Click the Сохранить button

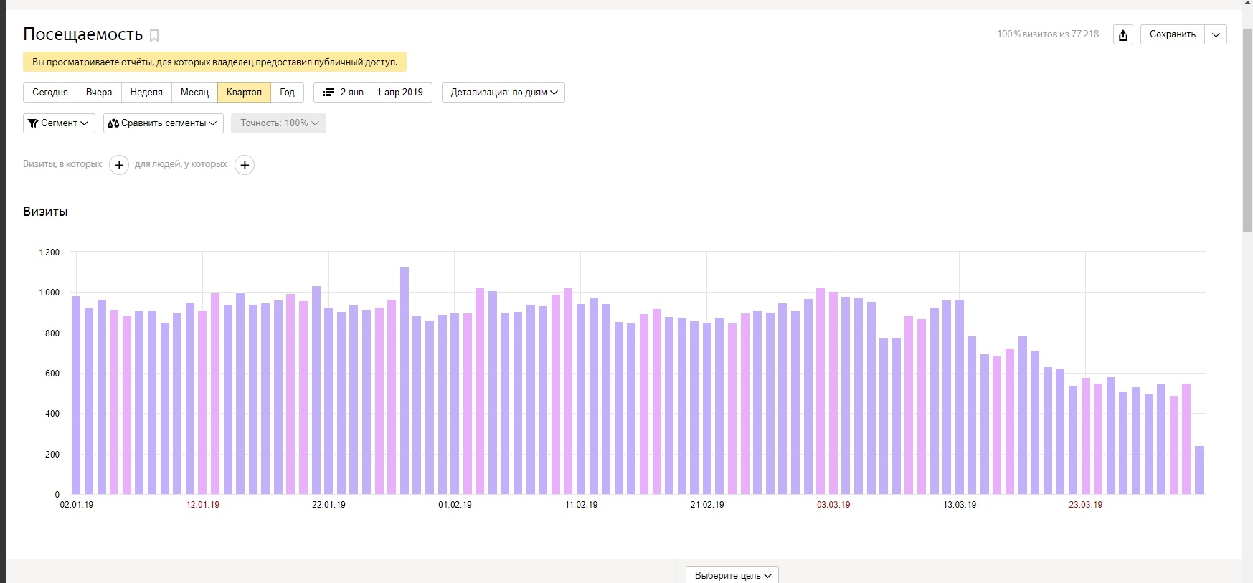pos(1172,34)
